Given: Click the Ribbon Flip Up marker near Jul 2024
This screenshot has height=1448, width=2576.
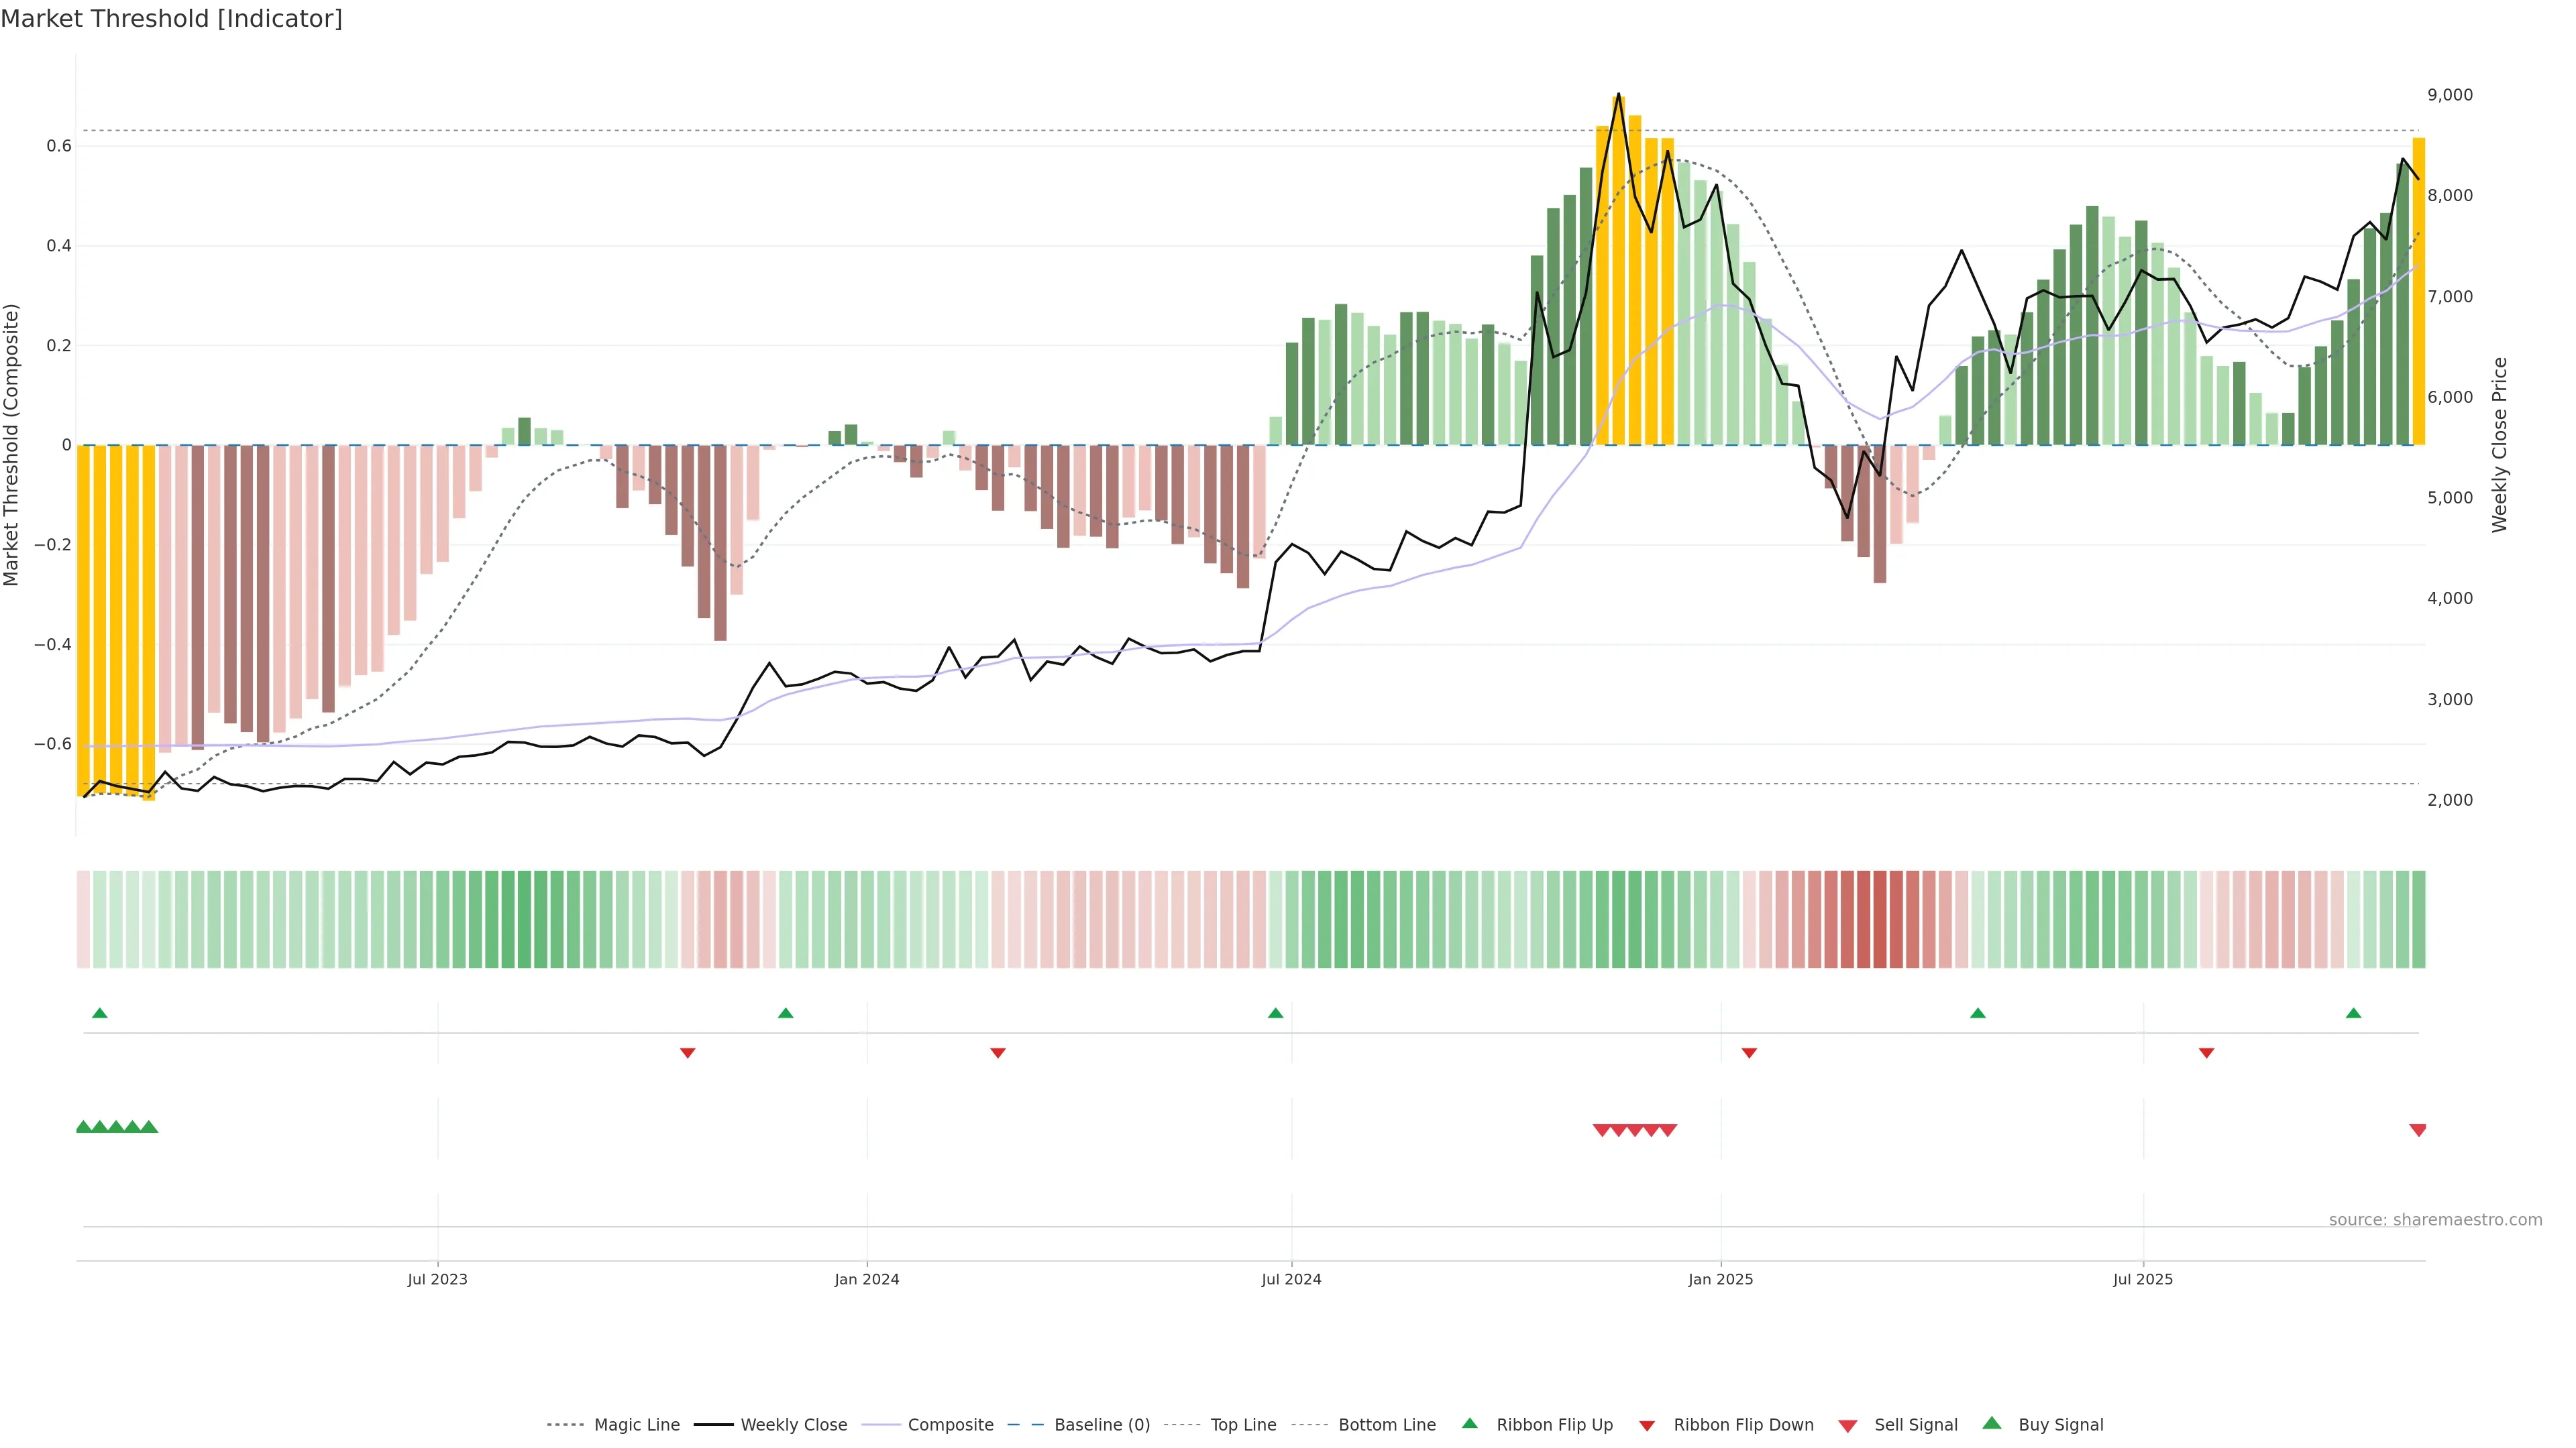Looking at the screenshot, I should click(x=1275, y=1014).
